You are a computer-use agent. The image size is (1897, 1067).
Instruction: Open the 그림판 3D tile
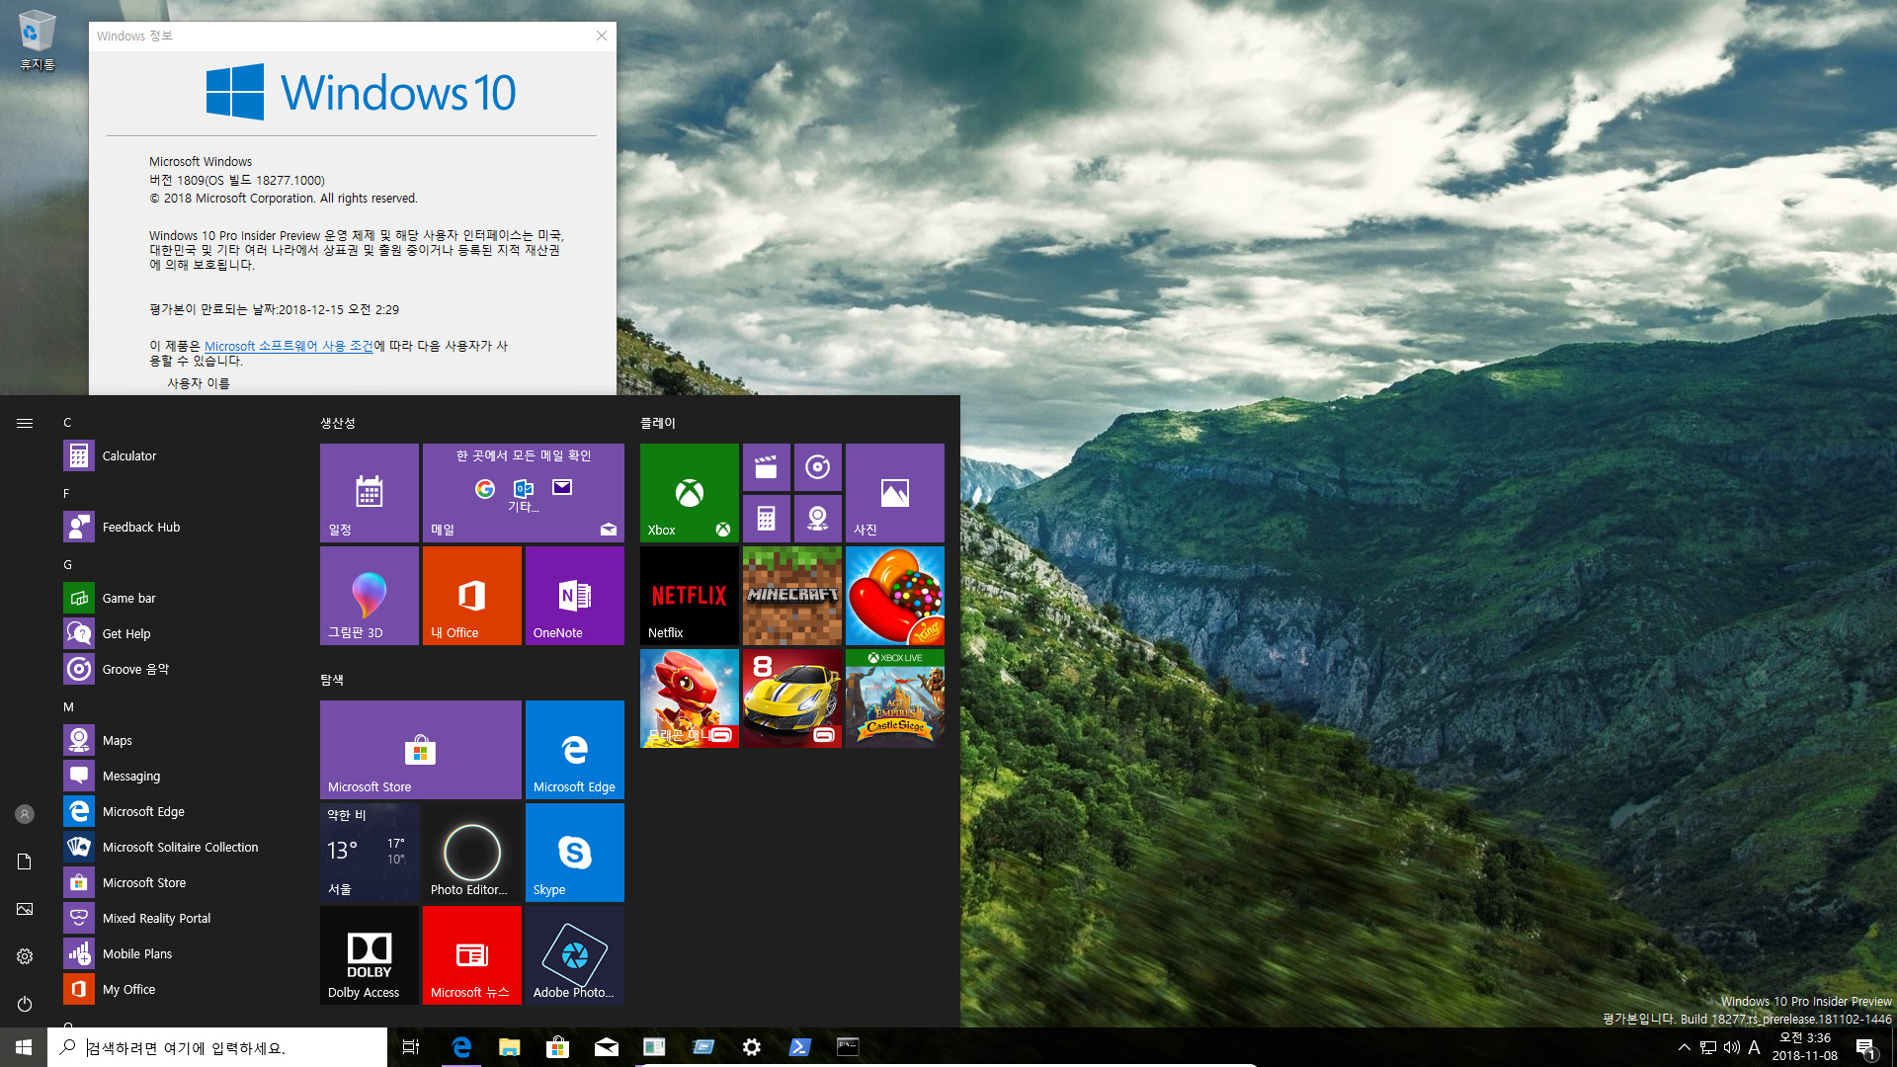coord(370,596)
